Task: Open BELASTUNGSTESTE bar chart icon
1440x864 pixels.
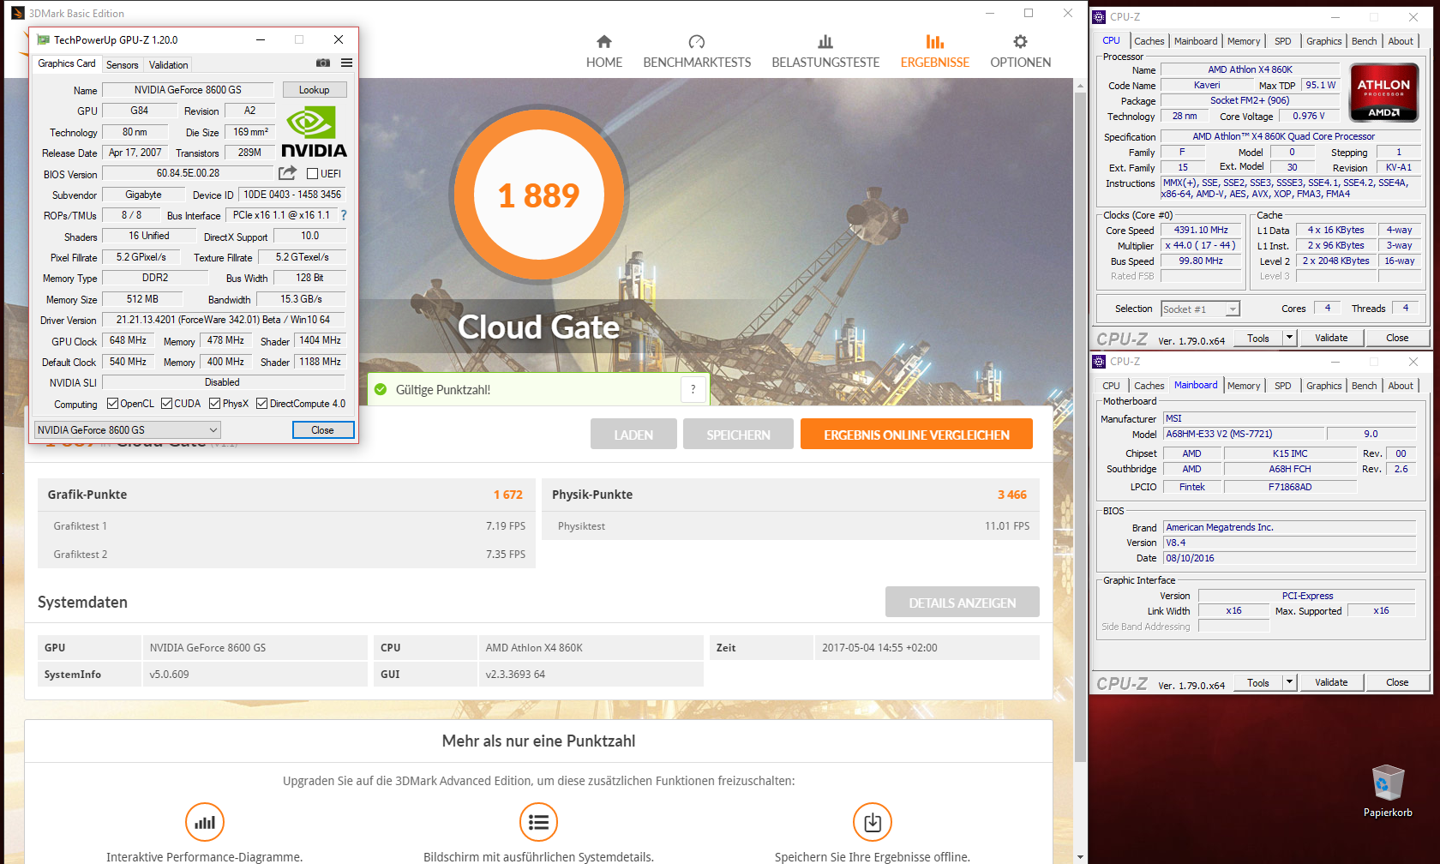Action: [x=825, y=41]
